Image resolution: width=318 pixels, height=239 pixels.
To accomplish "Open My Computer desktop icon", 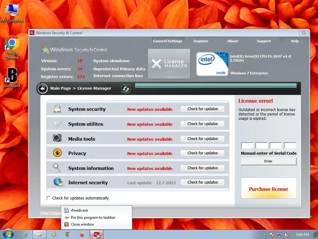I will tap(12, 12).
